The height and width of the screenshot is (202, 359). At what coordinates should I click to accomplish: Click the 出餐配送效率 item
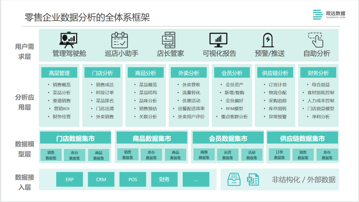pyautogui.click(x=191, y=108)
